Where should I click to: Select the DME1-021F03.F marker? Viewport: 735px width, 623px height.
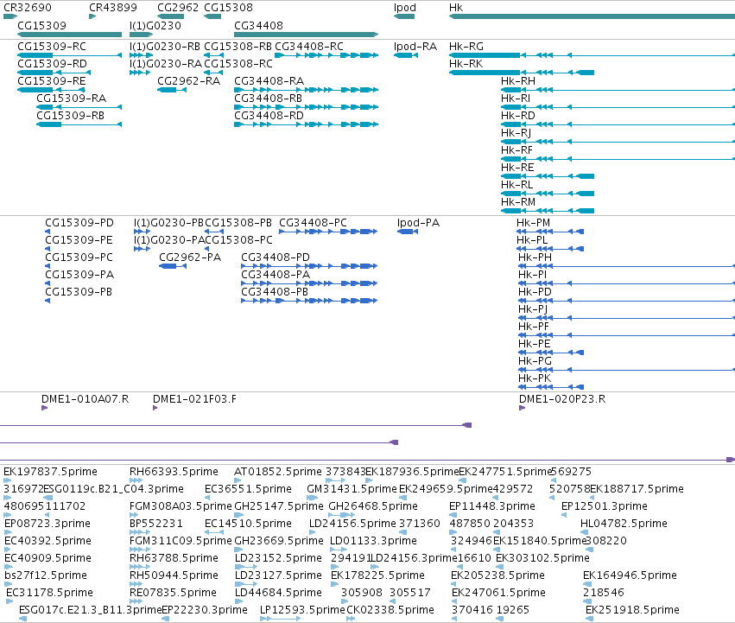tap(155, 408)
